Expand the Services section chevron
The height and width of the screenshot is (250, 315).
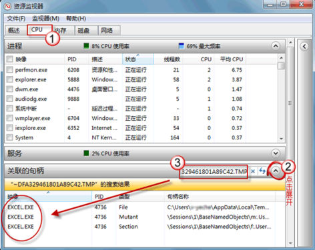[x=276, y=153]
